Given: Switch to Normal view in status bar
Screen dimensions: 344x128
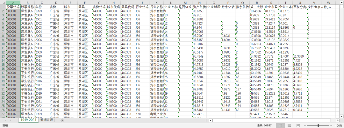Looking at the screenshot, I should tap(280, 125).
